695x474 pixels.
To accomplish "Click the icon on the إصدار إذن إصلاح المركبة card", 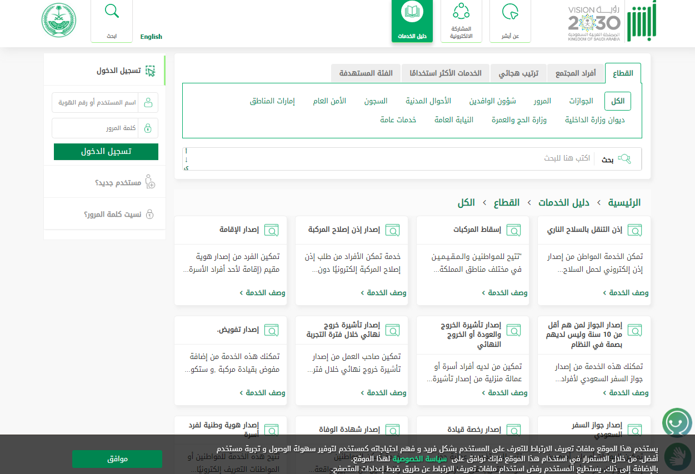I will click(x=392, y=230).
